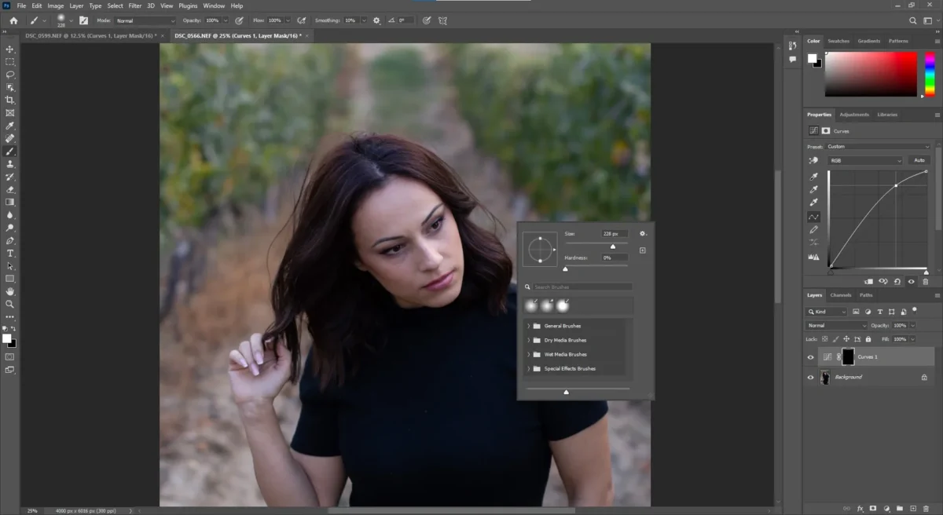Click the Curves 1 layer mask thumbnail
This screenshot has height=515, width=943.
coord(848,356)
